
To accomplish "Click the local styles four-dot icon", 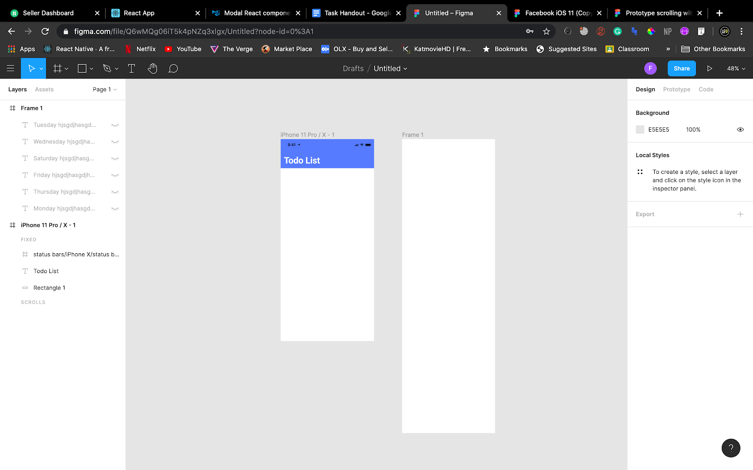I will coord(640,172).
